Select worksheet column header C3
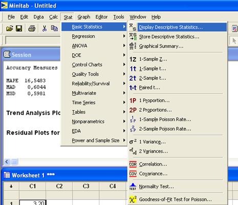 pos(86,186)
